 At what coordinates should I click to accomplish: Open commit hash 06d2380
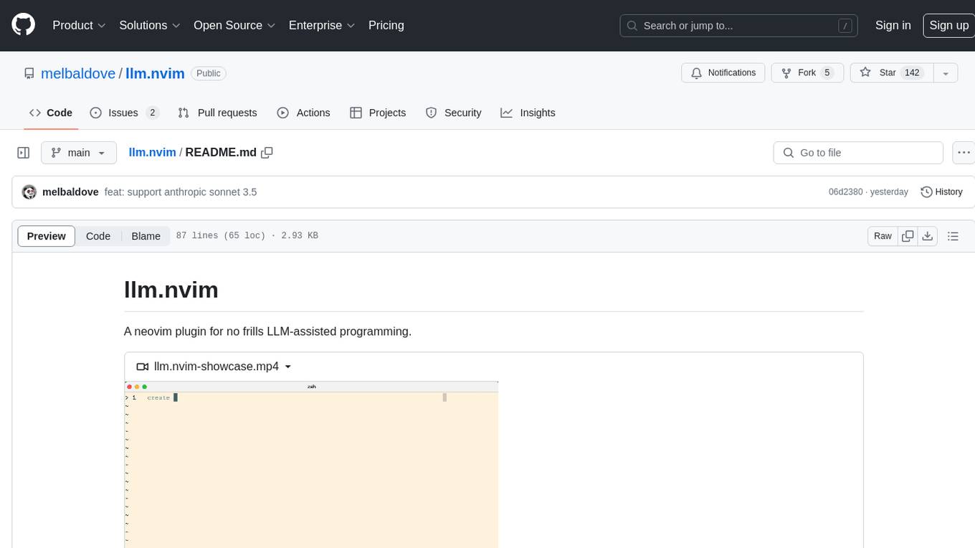pos(845,192)
